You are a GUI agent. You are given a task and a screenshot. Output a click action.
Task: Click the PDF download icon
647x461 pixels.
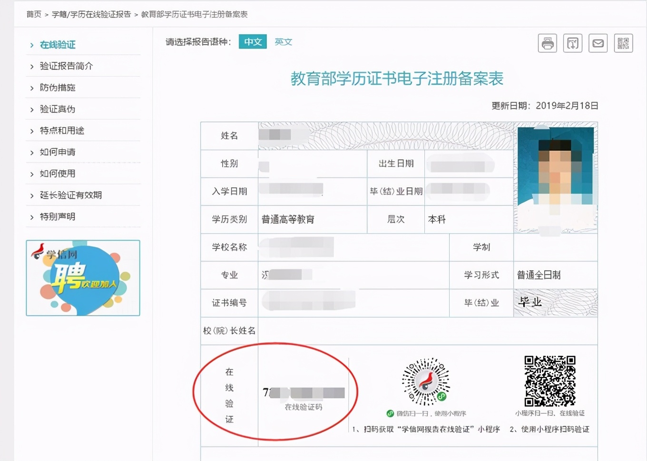[572, 43]
